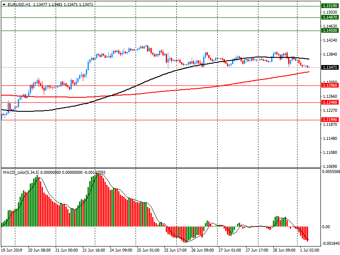340x255 pixels.
Task: Open the chart menu triangle beside EURUSD,H1
Action: pos(4,4)
